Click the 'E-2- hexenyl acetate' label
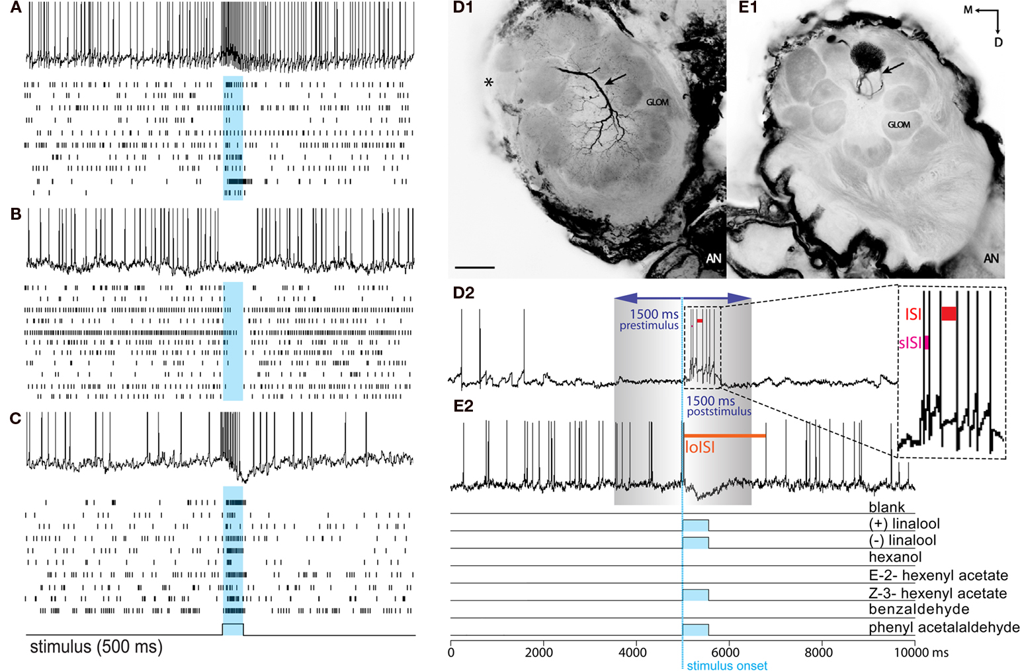The image size is (1020, 671). point(939,576)
